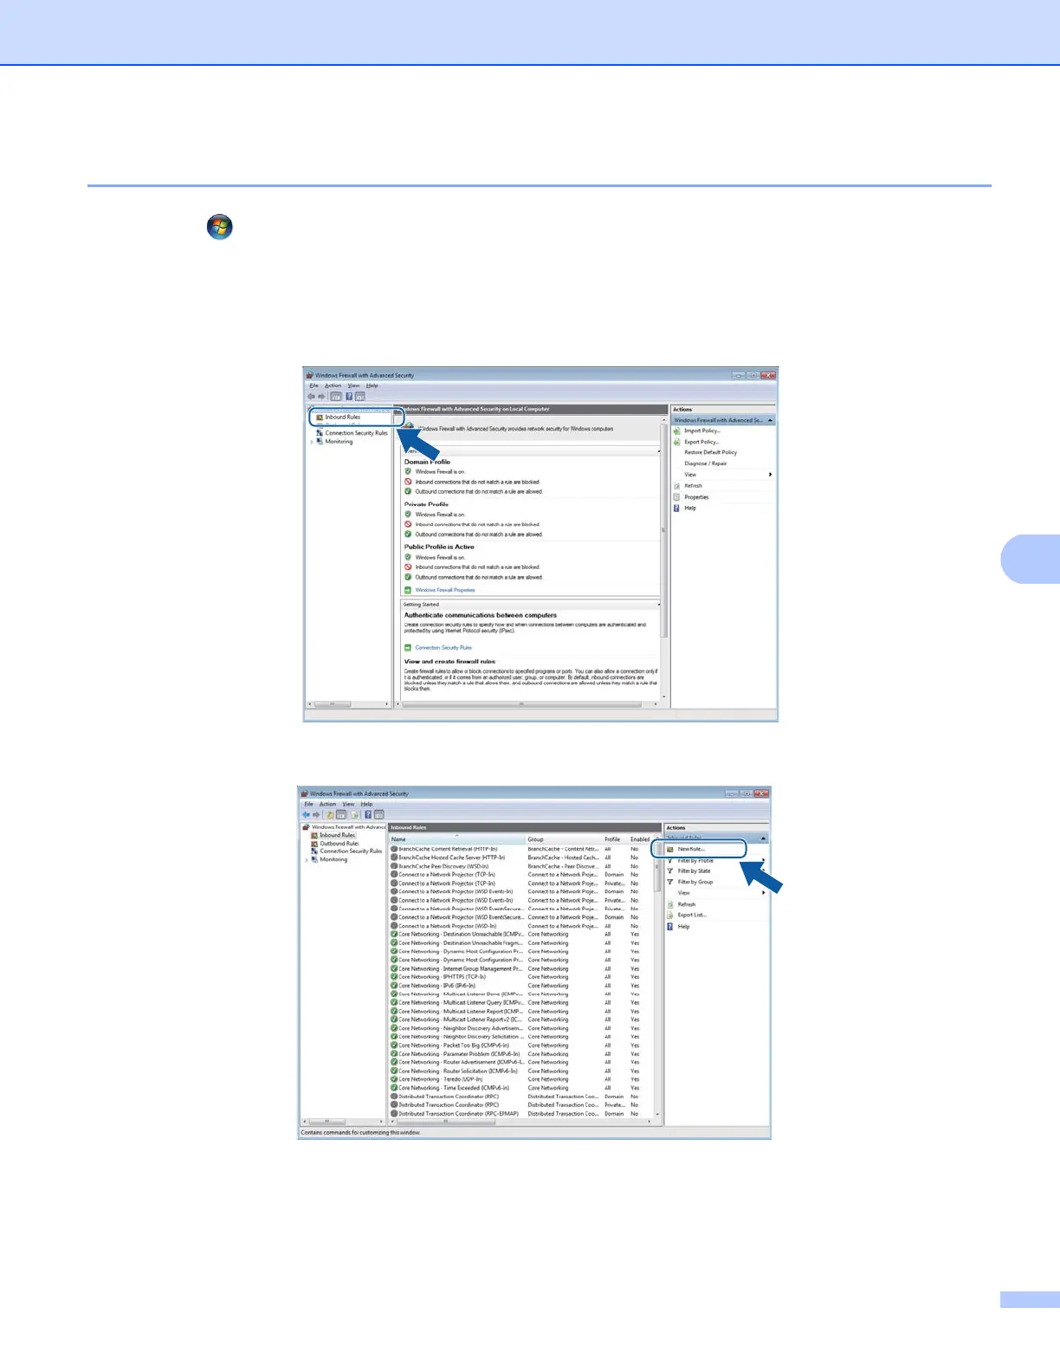Click New Rule... in the Actions pane

[x=691, y=850]
